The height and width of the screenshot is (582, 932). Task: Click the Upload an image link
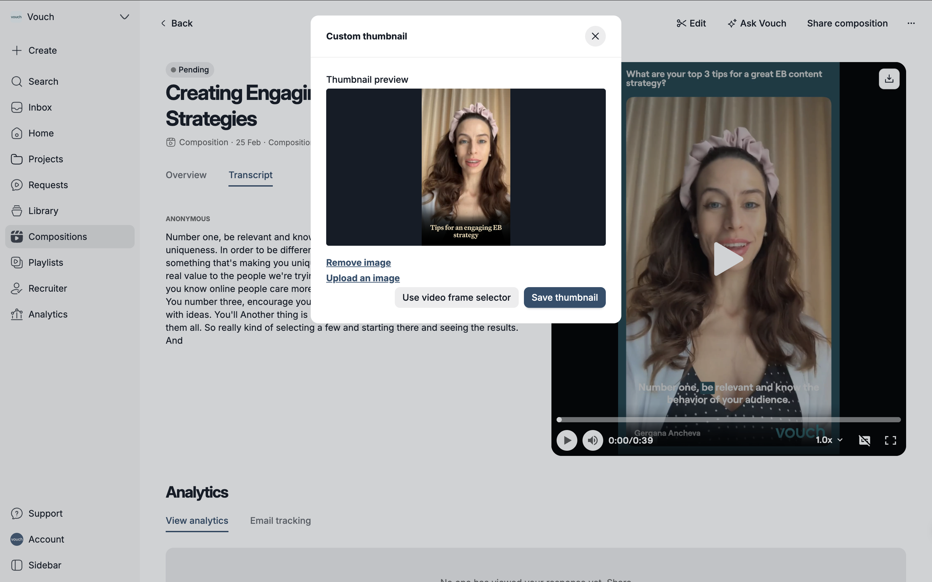pyautogui.click(x=363, y=278)
